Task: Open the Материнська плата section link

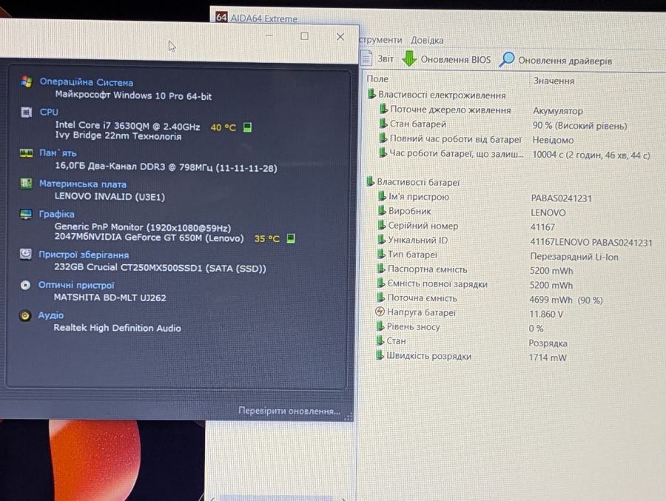Action: pyautogui.click(x=82, y=184)
